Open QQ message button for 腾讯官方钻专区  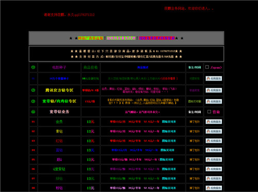point(214,90)
